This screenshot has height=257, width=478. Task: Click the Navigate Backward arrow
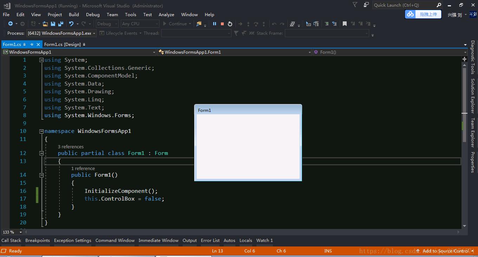11,24
